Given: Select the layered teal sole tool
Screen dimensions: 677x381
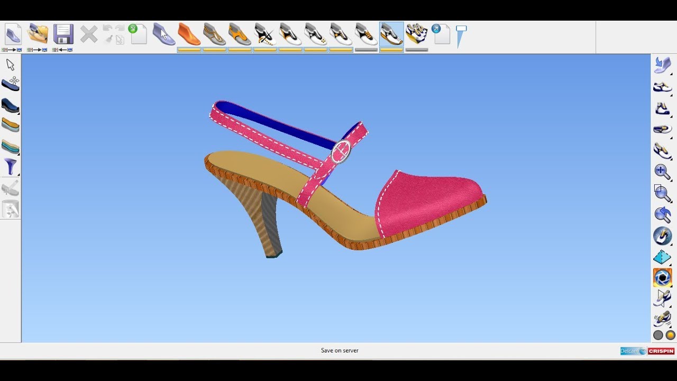Looking at the screenshot, I should [11, 147].
